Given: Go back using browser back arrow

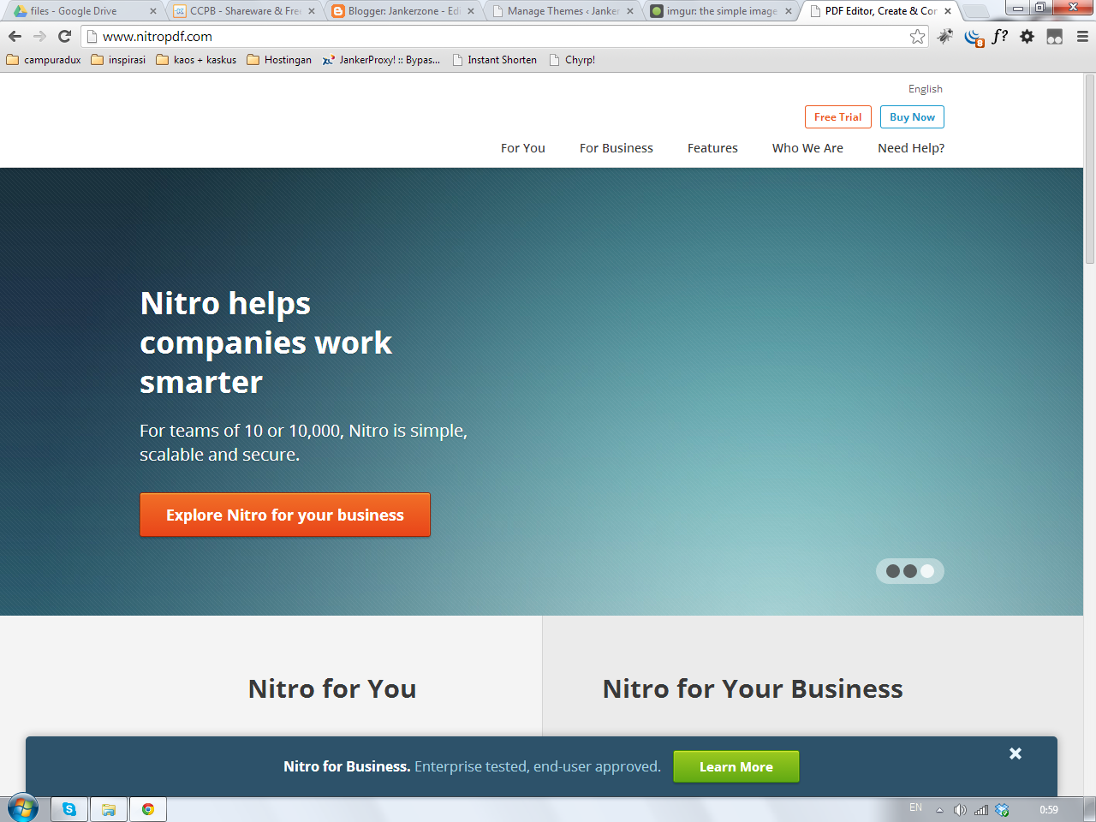Looking at the screenshot, I should point(15,36).
